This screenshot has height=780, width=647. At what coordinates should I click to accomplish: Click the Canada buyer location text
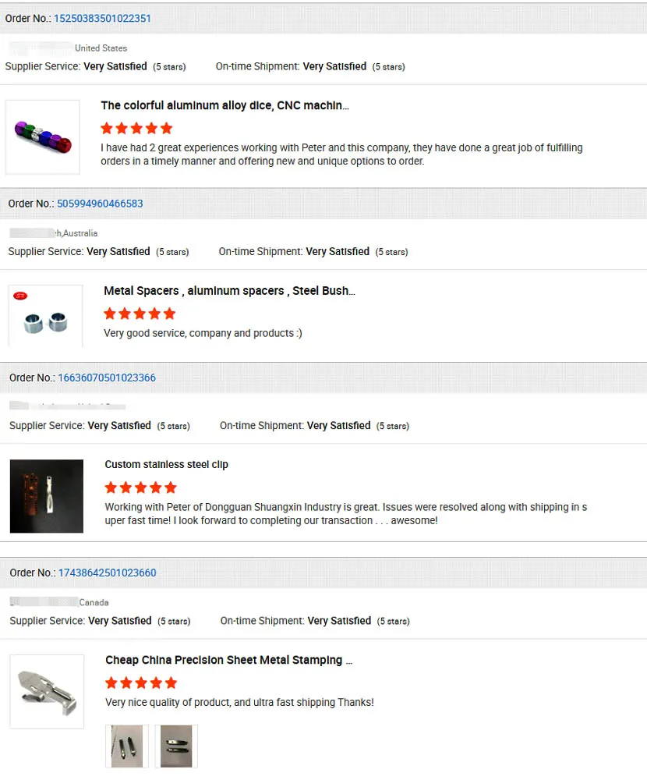94,602
